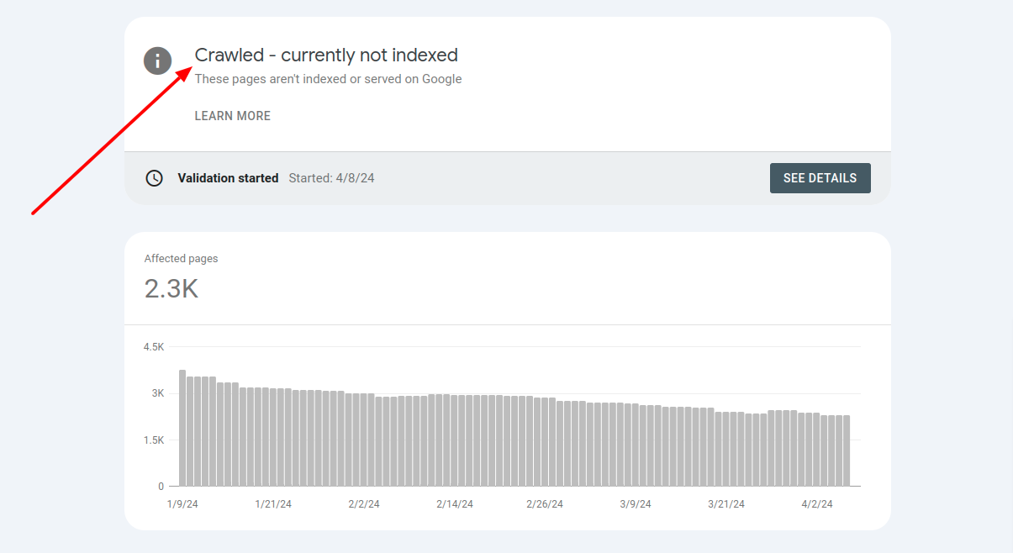Select the 'Started: 4/8/24' date text
The width and height of the screenshot is (1013, 553).
pyautogui.click(x=331, y=178)
